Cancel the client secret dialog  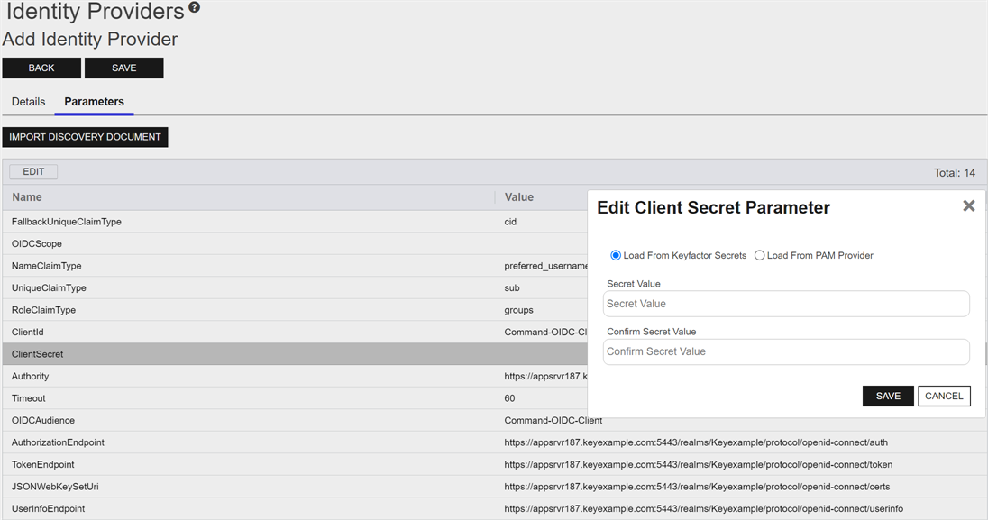944,396
